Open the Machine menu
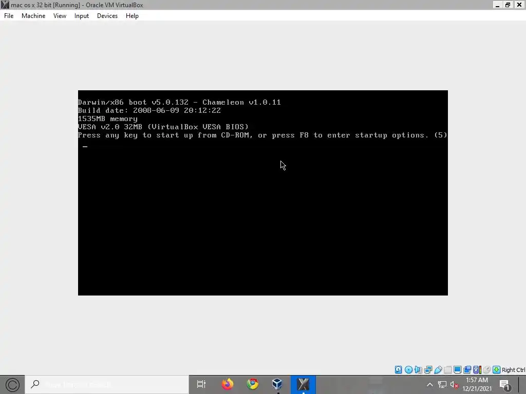 tap(33, 16)
